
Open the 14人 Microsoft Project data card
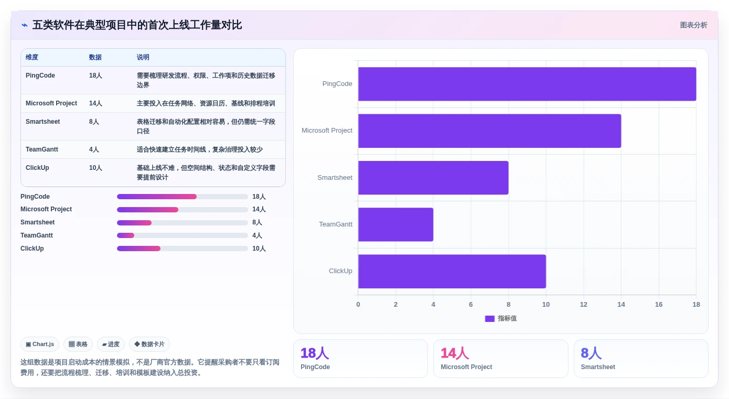tap(501, 359)
